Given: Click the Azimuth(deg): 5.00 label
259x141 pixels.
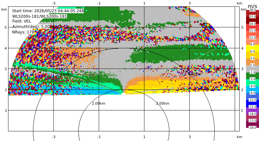Looking at the screenshot, I should point(31,27).
